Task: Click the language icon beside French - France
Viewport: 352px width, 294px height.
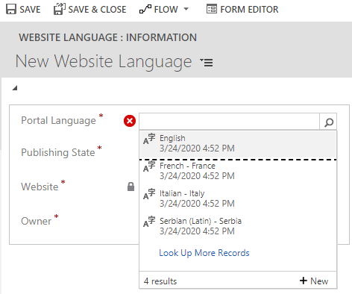Action: pos(149,166)
